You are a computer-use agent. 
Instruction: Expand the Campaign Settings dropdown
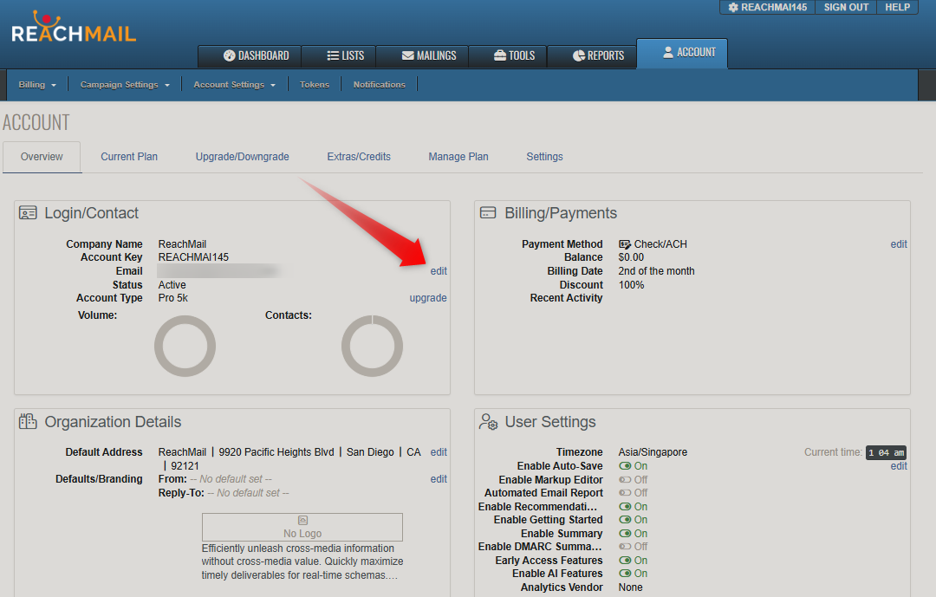(x=125, y=85)
